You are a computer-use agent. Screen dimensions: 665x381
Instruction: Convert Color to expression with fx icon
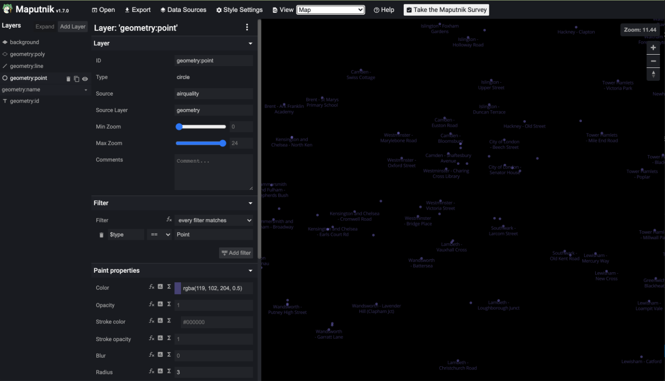(x=152, y=287)
